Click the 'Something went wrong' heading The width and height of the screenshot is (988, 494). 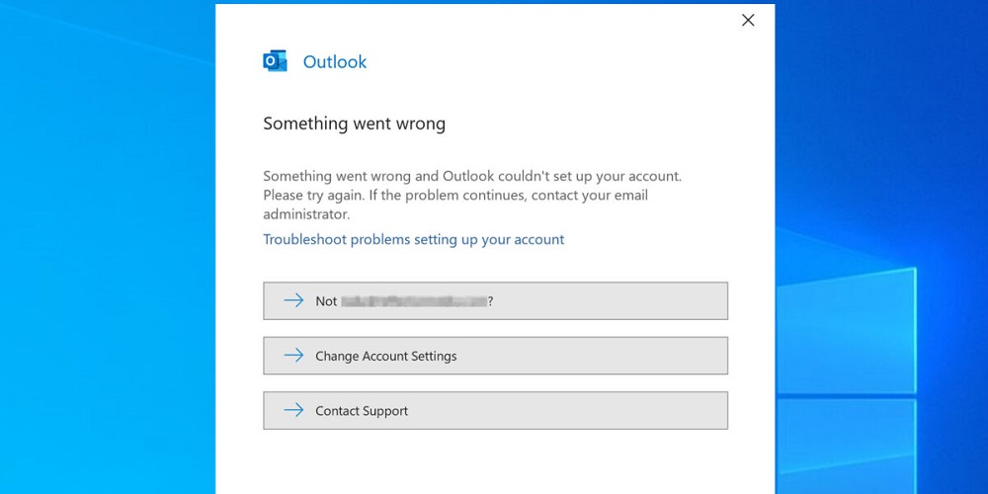tap(354, 123)
